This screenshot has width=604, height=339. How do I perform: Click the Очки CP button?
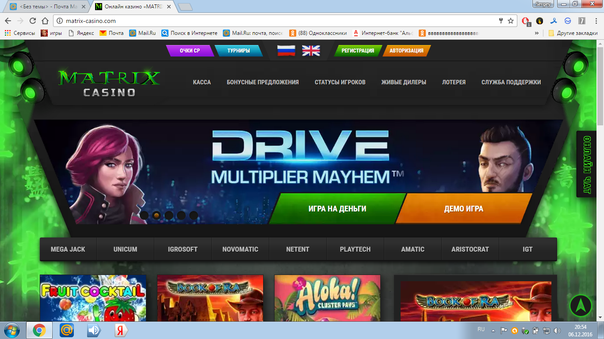pos(190,51)
